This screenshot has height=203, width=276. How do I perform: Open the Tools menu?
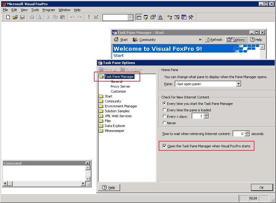[35, 10]
